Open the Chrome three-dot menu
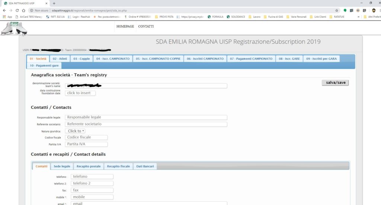The height and width of the screenshot is (205, 381). (x=380, y=10)
